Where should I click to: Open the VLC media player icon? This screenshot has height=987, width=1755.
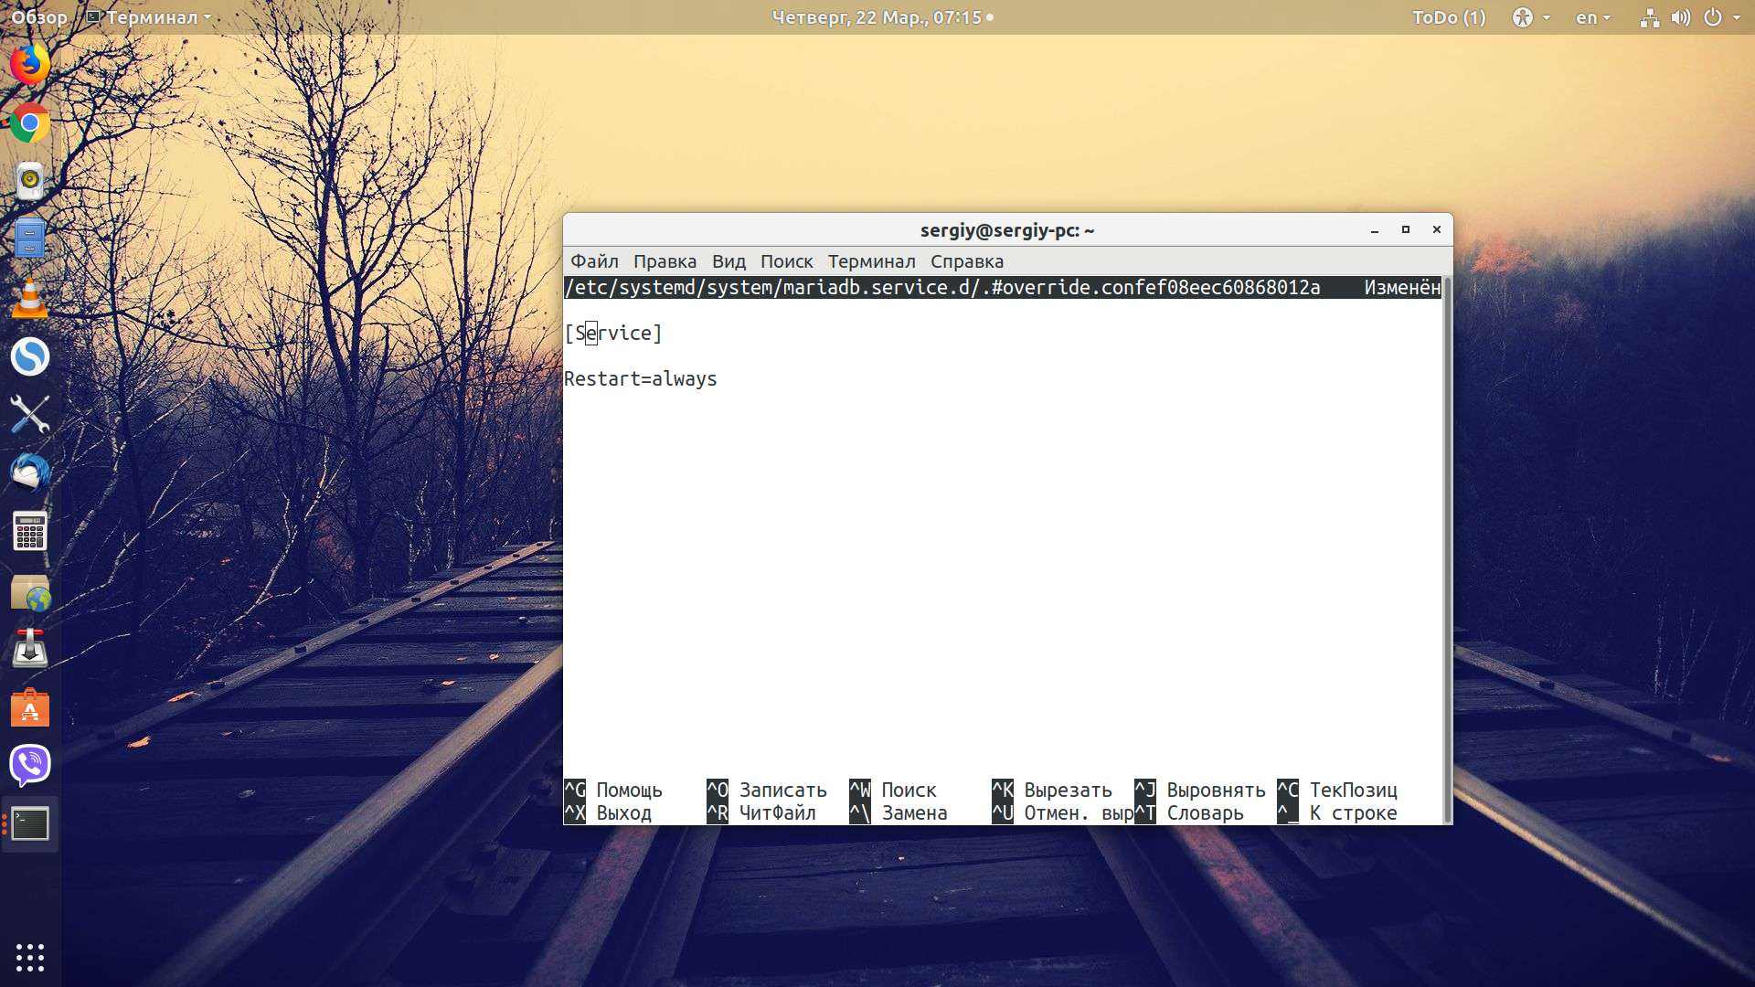(30, 298)
